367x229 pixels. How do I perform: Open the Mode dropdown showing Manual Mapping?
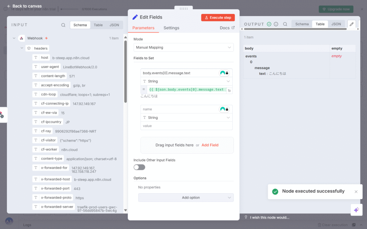click(x=183, y=47)
